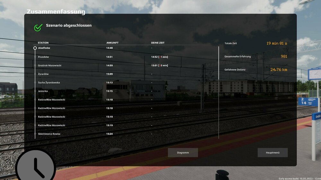Click the Szenario abgeschlossen heading
Image resolution: width=321 pixels, height=180 pixels.
[x=69, y=26]
